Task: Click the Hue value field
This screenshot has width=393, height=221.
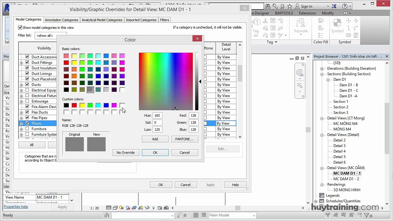Action: point(157,115)
